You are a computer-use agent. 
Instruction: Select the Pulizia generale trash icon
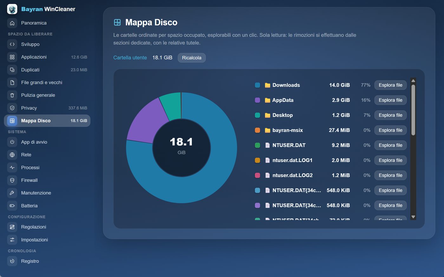(12, 95)
